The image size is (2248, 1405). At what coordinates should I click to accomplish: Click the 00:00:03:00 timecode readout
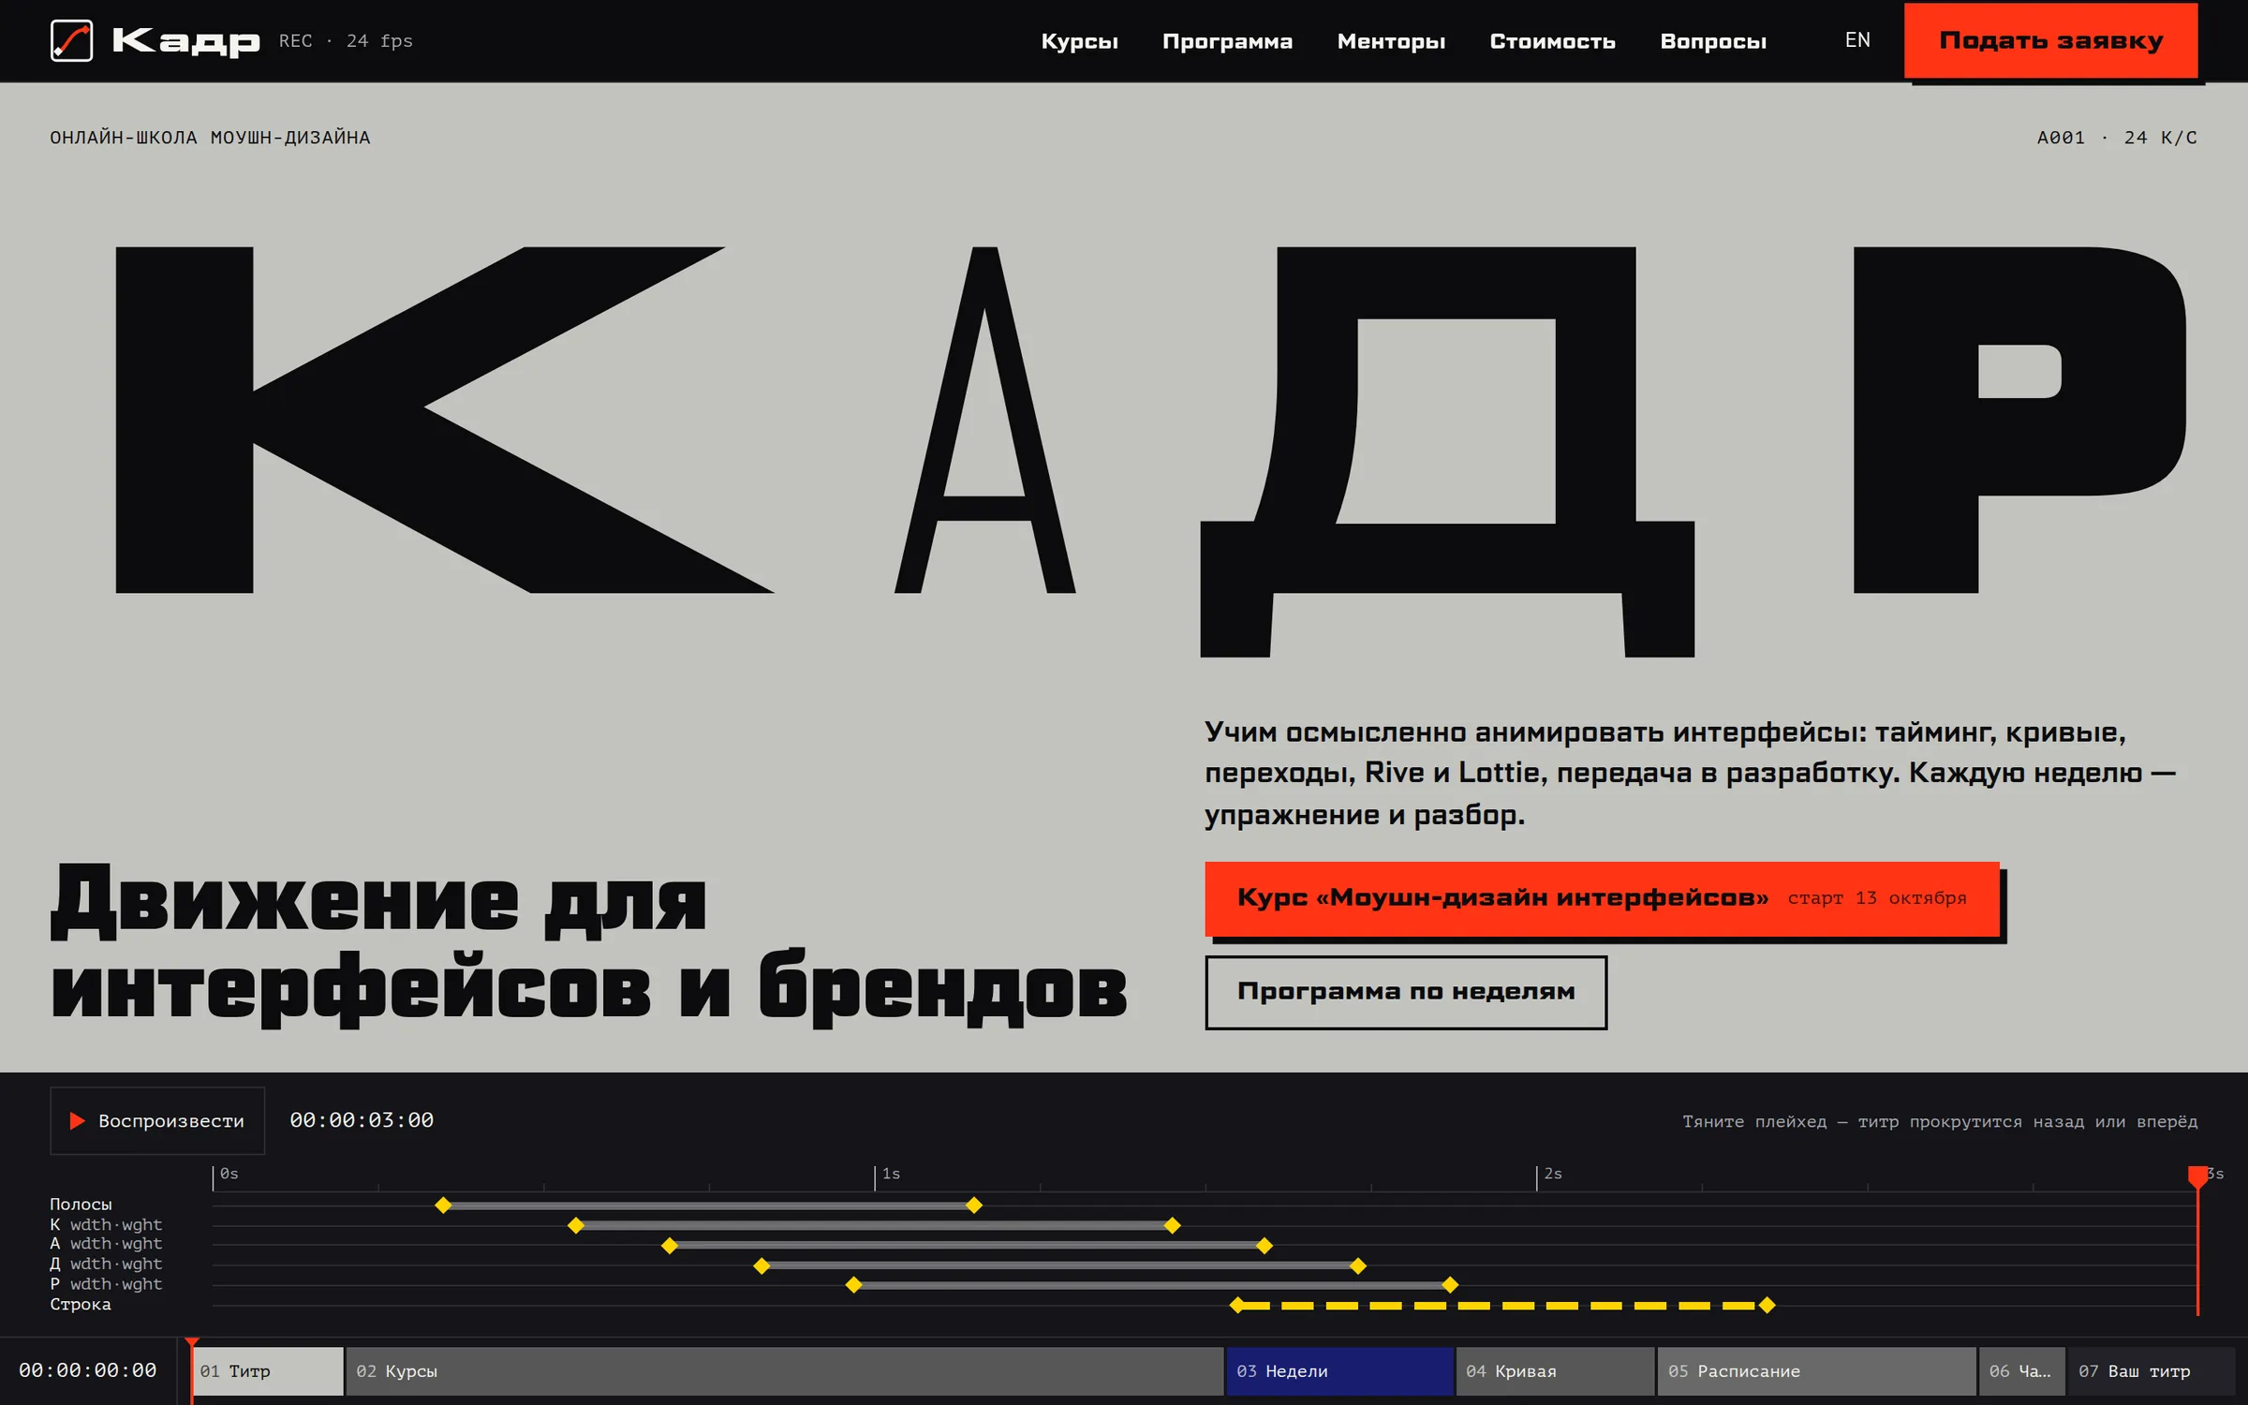click(x=362, y=1120)
